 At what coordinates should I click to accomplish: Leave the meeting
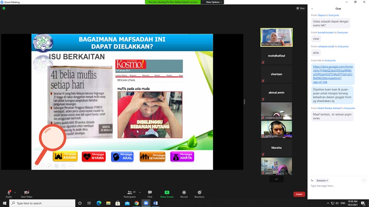click(x=299, y=194)
